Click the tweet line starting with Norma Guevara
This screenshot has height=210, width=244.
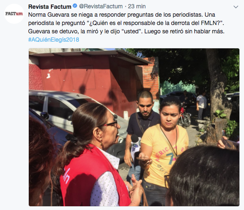(x=121, y=15)
